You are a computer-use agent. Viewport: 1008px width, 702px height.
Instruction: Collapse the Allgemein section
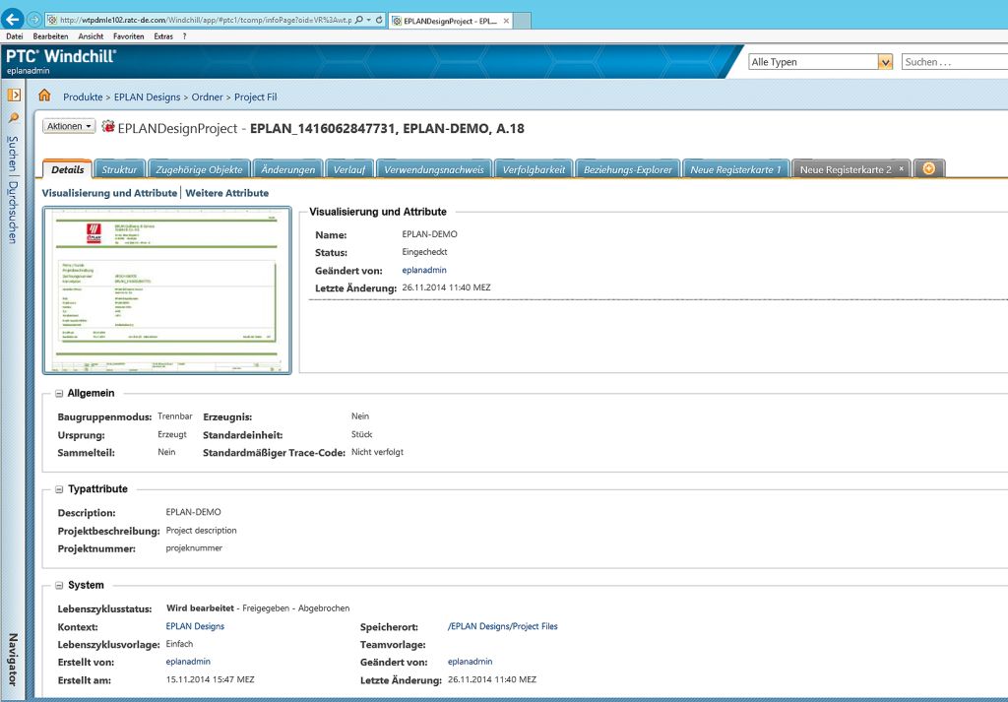click(x=59, y=394)
